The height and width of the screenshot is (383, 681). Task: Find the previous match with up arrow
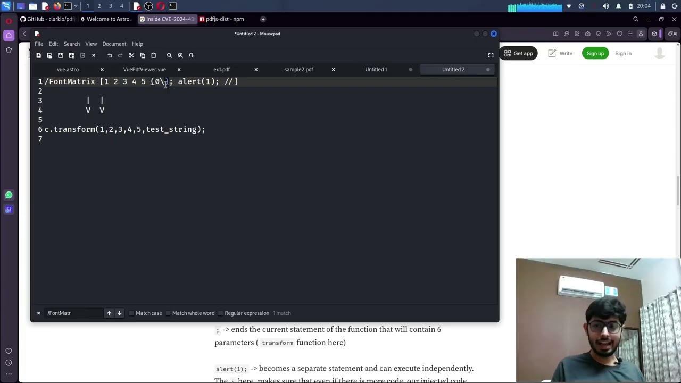[x=109, y=313]
